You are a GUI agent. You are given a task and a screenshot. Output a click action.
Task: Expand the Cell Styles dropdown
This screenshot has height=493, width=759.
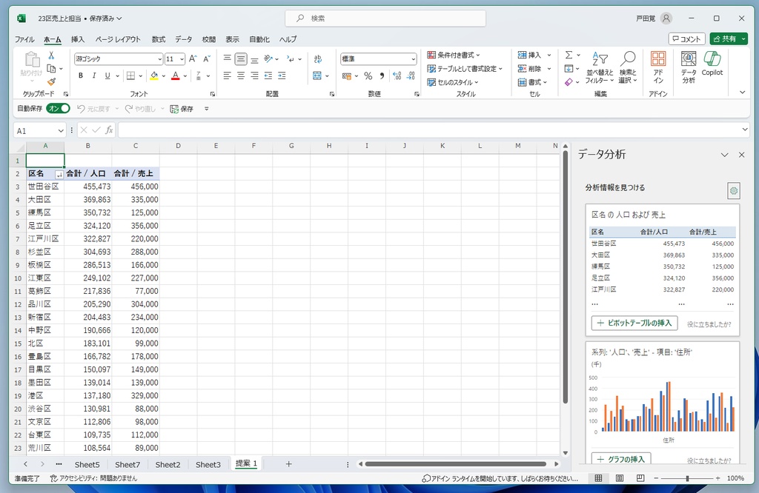pos(453,82)
